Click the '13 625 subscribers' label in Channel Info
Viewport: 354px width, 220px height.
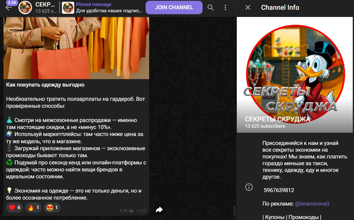point(265,126)
